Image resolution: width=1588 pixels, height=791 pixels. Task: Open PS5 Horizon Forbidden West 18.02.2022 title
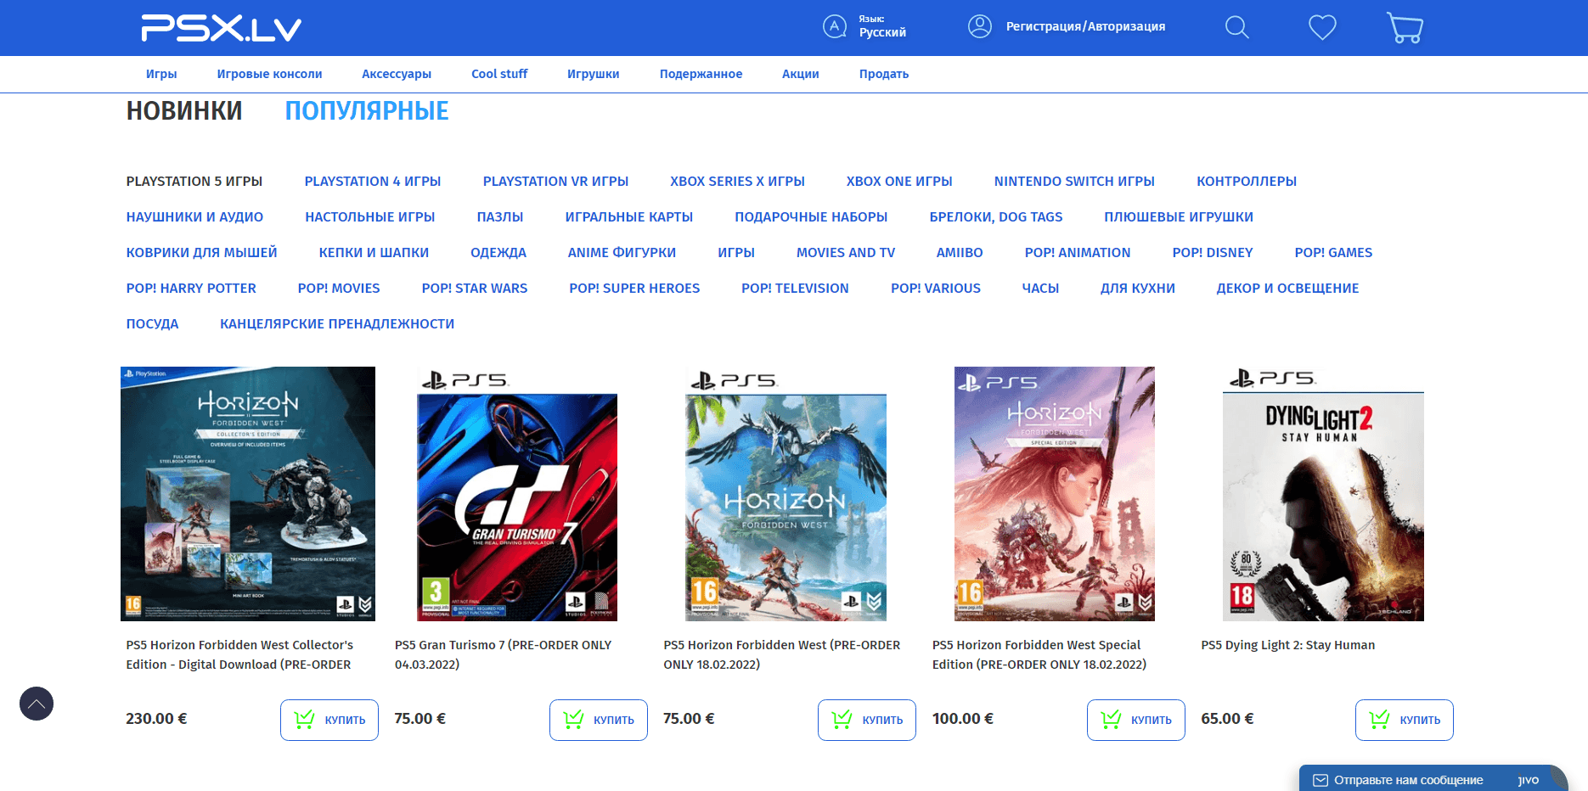(782, 654)
